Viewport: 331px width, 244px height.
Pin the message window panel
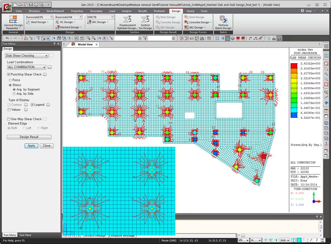pos(317,217)
